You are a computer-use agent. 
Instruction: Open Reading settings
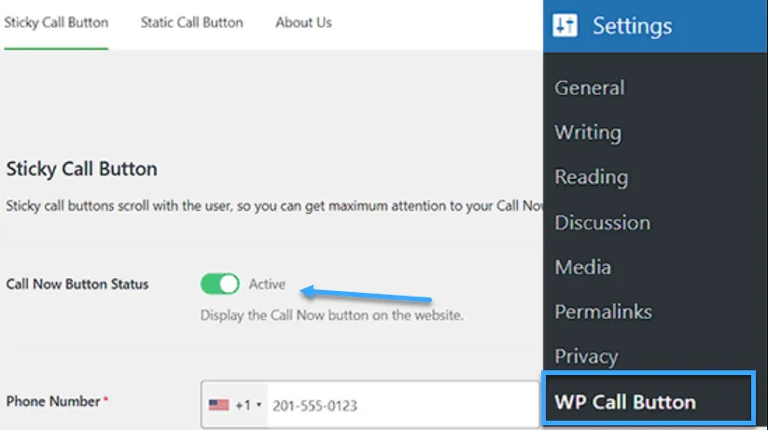pos(592,177)
